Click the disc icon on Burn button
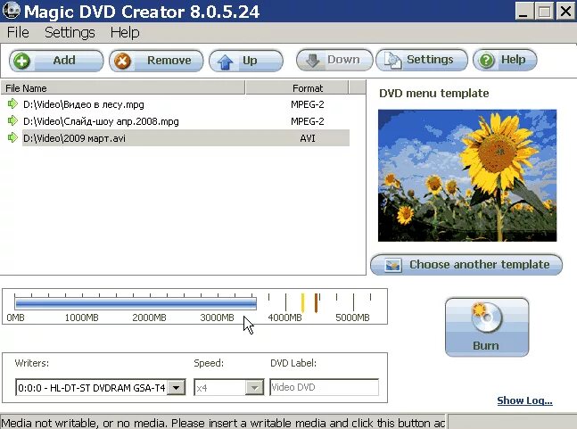577x429 pixels. pos(486,318)
